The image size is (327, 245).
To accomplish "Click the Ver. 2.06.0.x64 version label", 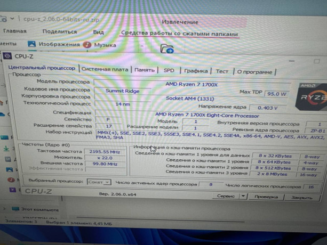I will 118,194.
